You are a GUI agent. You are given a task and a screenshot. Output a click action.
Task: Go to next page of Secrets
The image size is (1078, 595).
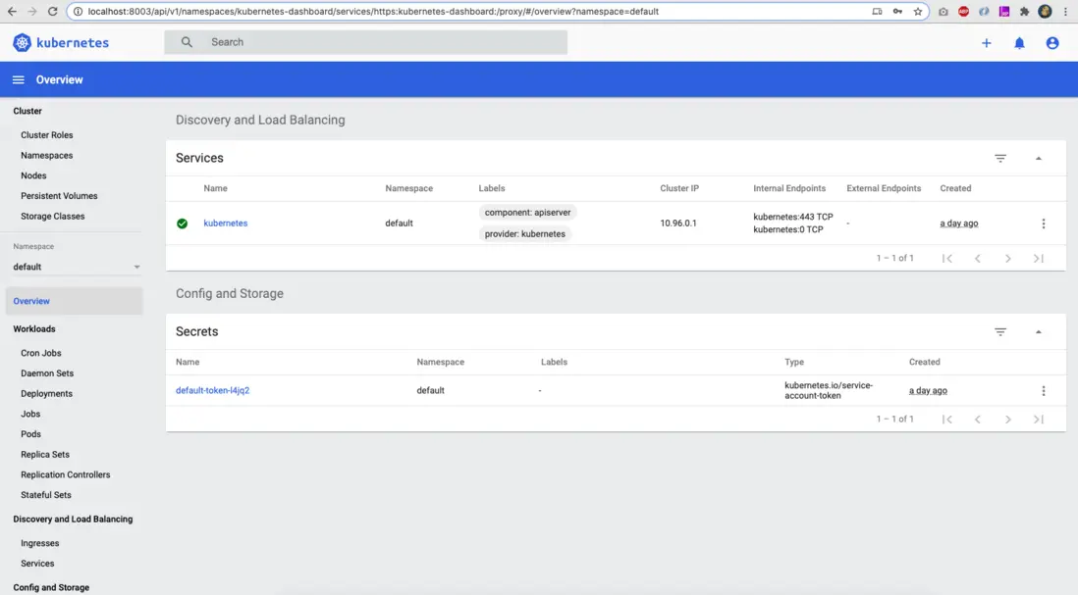1008,420
